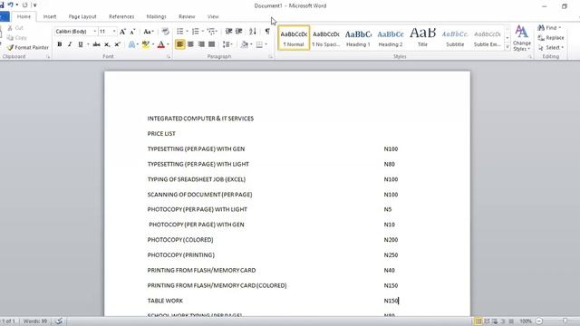Toggle Underline formatting

(x=81, y=44)
